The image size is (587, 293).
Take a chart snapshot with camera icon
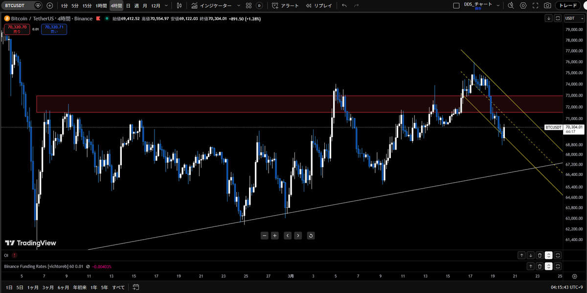pos(547,6)
